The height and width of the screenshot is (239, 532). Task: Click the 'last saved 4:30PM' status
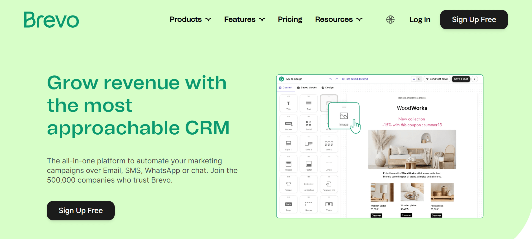(355, 79)
